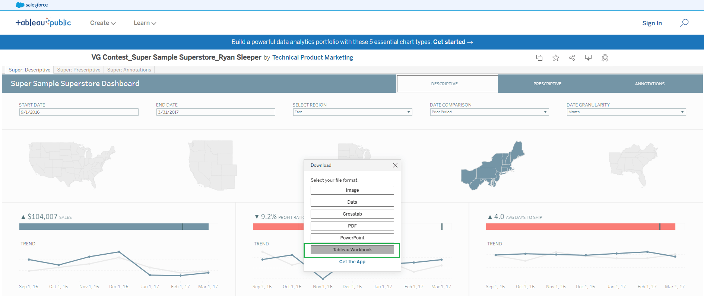Click the Profit Ratio red bar

click(278, 226)
